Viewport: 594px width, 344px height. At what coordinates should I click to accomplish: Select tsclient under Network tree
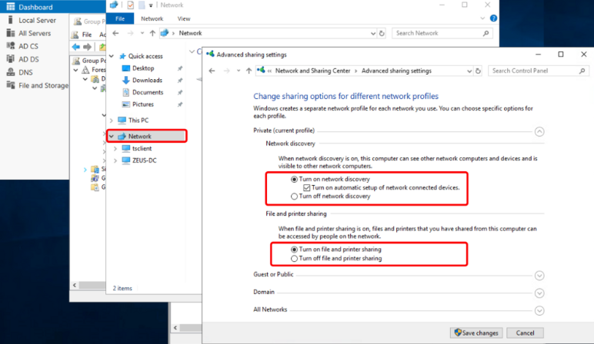(x=142, y=147)
